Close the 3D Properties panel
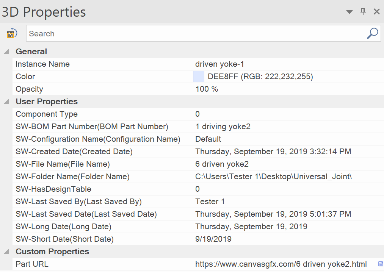The image size is (384, 272). click(x=377, y=11)
